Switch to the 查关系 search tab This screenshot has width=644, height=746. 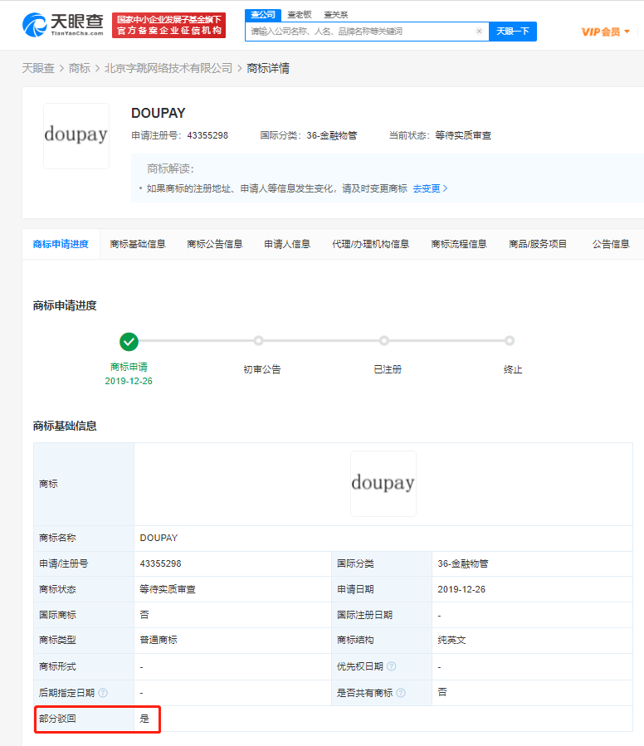coord(336,15)
